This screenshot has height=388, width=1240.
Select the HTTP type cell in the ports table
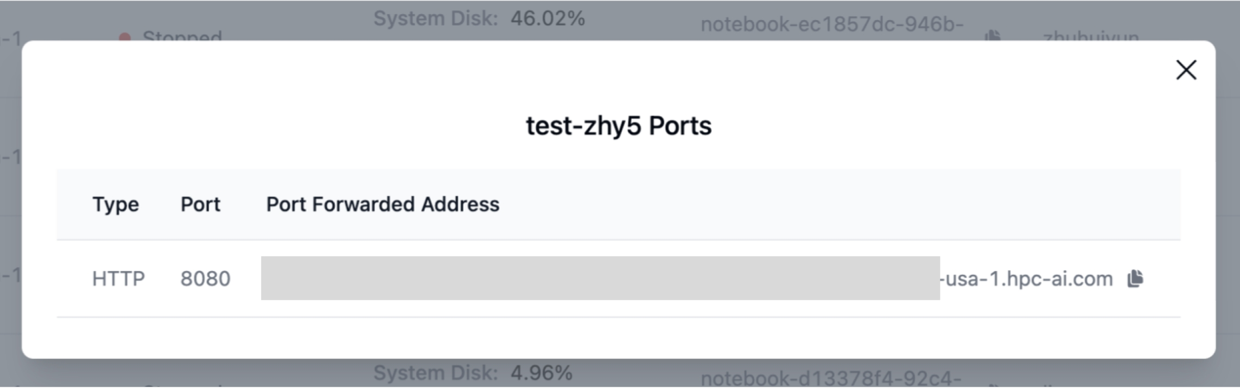point(118,278)
